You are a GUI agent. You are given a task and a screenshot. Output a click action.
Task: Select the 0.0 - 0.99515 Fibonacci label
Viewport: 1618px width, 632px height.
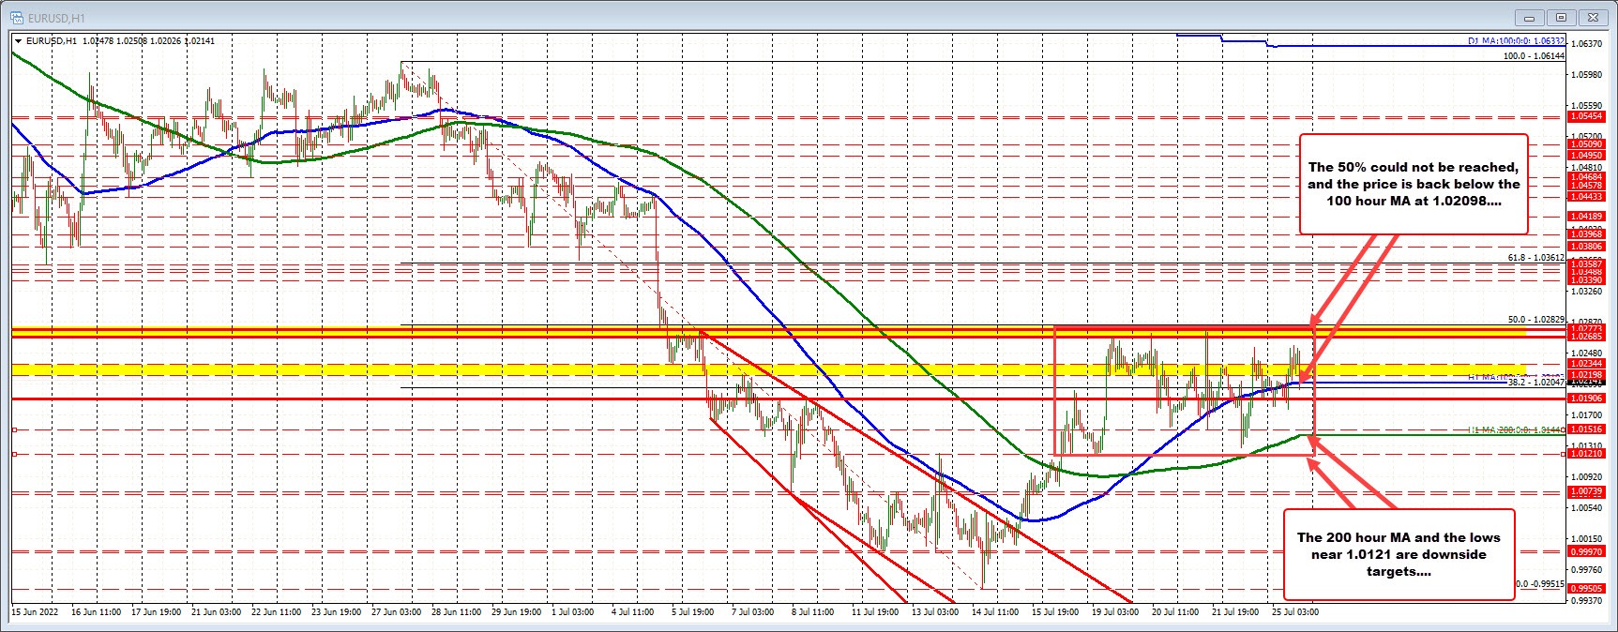pos(1540,583)
